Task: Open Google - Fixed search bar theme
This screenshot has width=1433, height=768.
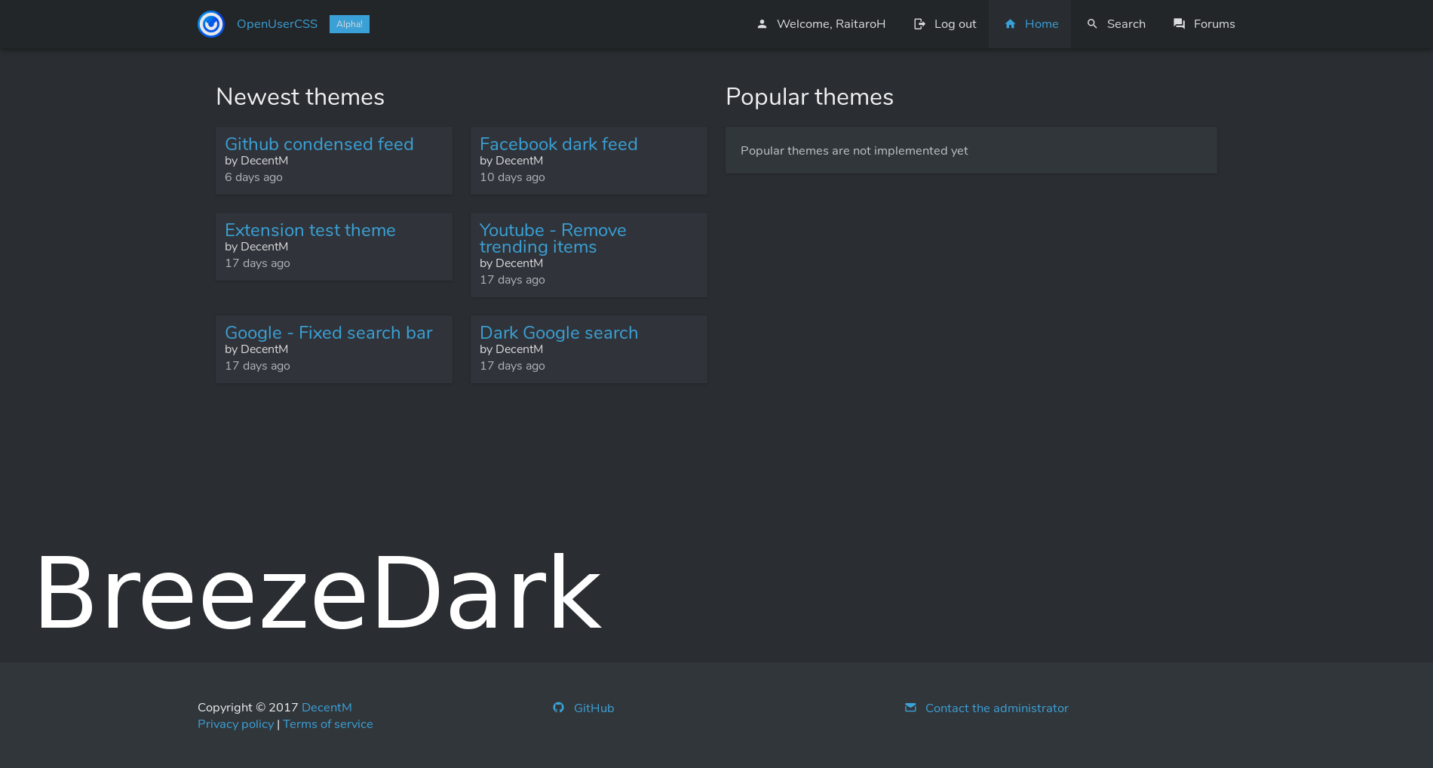Action: [329, 333]
